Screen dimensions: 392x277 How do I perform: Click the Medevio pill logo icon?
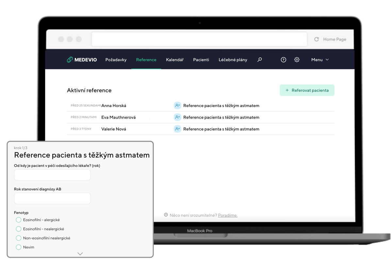70,60
